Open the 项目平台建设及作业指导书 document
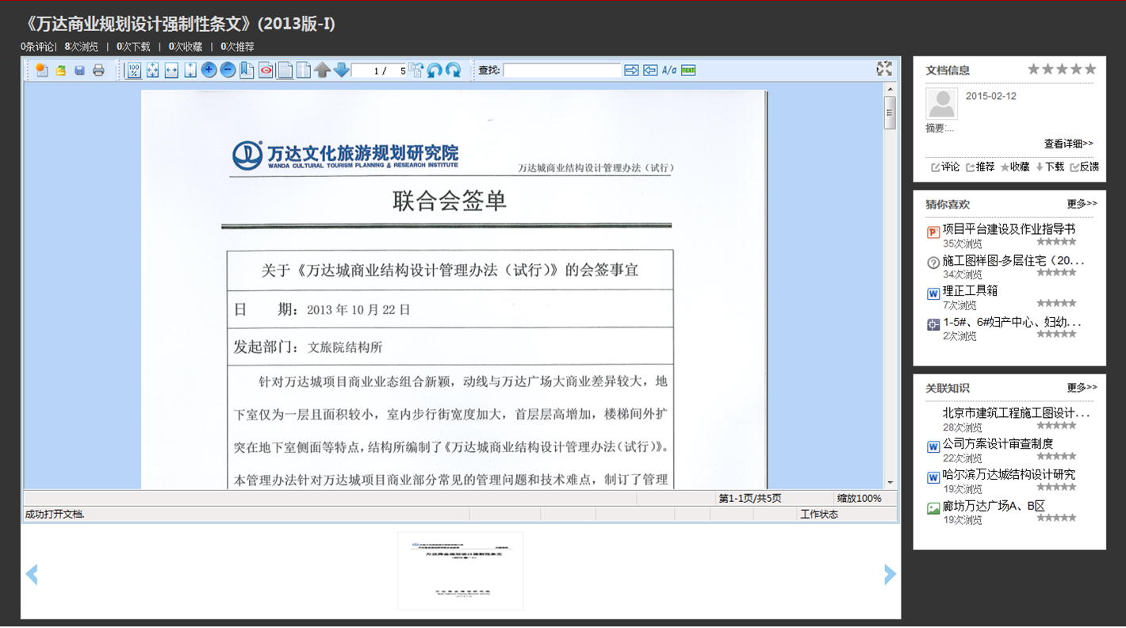1126x628 pixels. [x=1009, y=228]
